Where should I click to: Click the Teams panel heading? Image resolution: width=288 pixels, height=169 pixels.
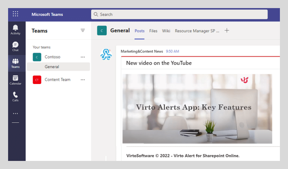click(39, 31)
